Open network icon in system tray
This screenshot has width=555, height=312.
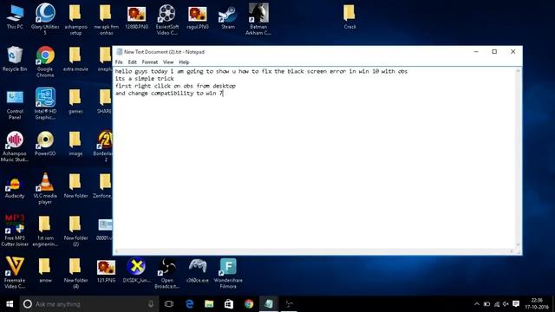coord(497,304)
